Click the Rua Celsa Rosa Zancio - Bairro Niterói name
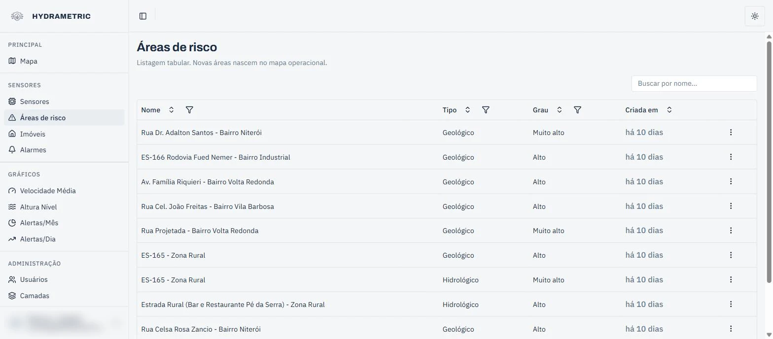 [x=201, y=329]
